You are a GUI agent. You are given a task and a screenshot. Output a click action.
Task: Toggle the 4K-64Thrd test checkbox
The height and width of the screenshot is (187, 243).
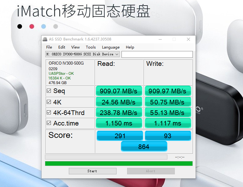pos(49,113)
